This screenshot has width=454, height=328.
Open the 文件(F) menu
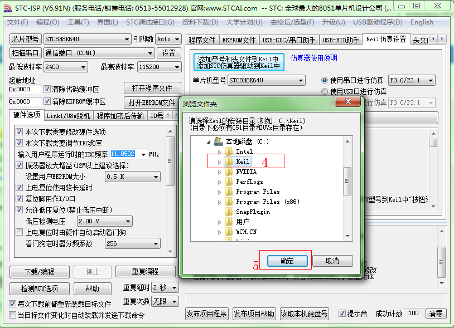coord(18,22)
